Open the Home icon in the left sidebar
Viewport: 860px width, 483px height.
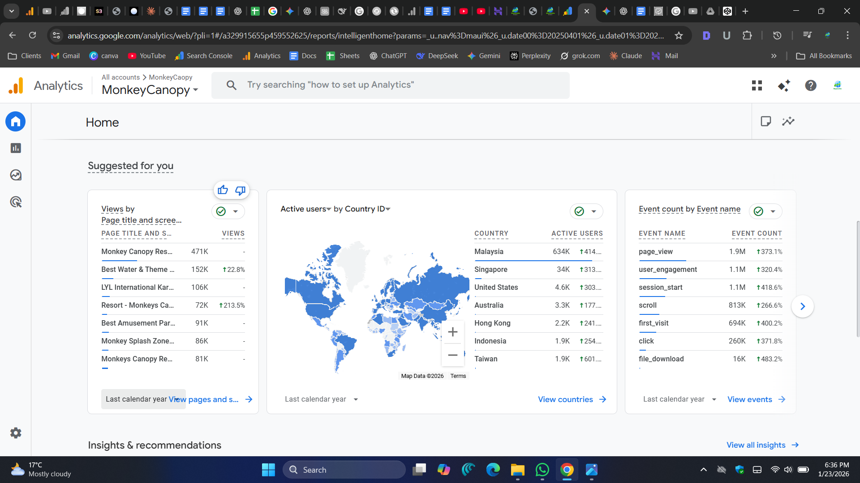[x=16, y=121]
